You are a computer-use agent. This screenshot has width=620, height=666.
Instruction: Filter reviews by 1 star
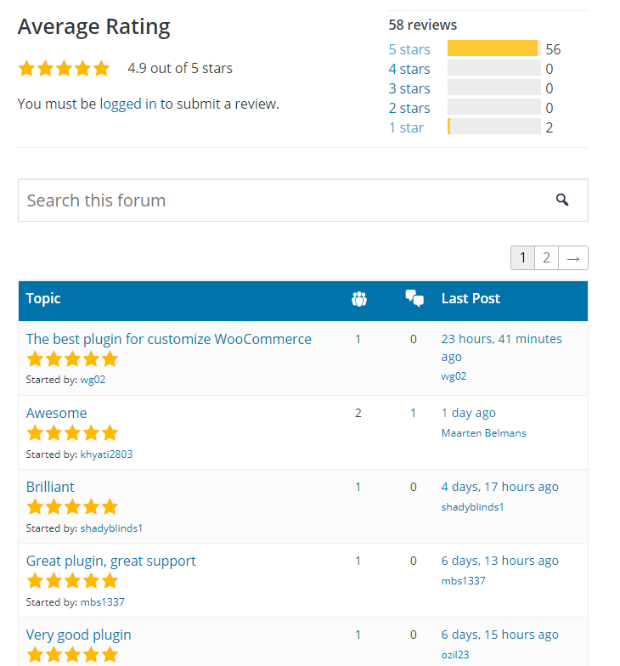pyautogui.click(x=406, y=127)
